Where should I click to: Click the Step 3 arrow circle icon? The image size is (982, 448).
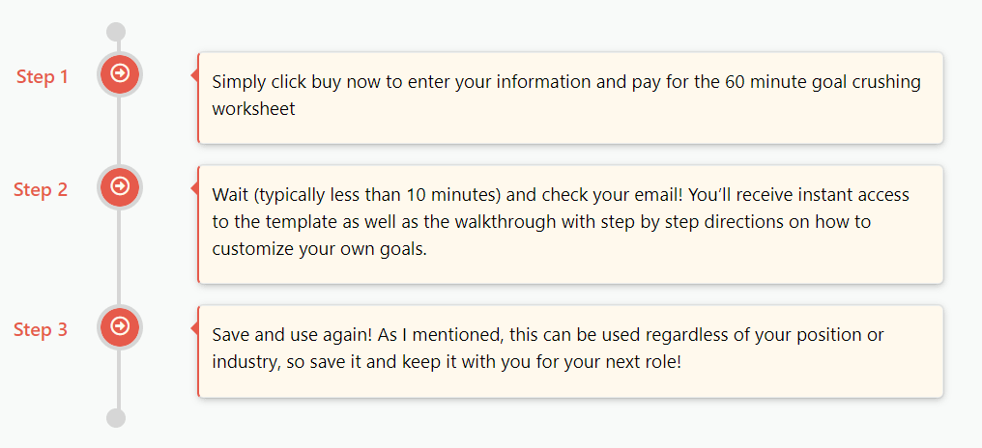120,326
